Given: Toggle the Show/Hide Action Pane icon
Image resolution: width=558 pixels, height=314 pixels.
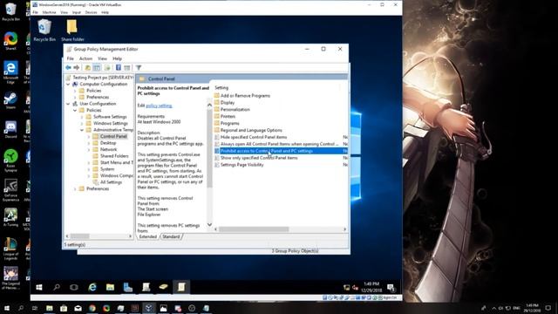Looking at the screenshot, I should pos(127,67).
